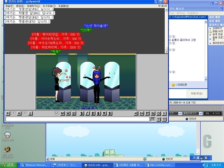Click the character avatar icon beside arrows
This screenshot has height=168, width=224.
30,113
